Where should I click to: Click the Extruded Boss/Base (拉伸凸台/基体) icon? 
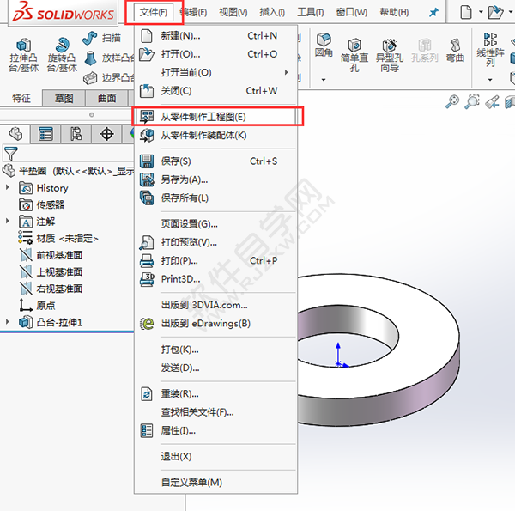point(24,45)
